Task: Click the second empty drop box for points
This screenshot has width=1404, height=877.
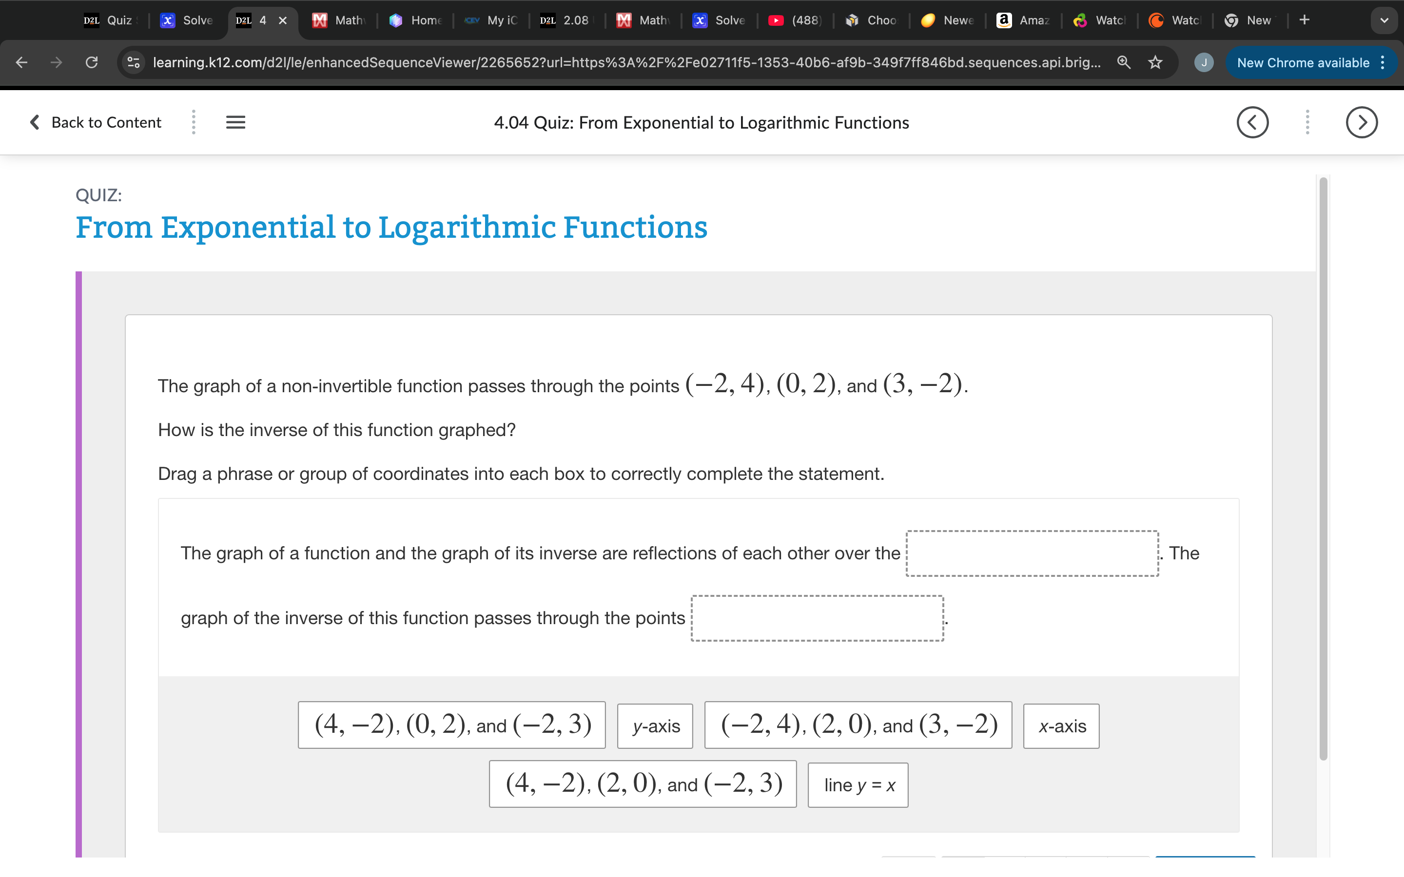Action: 818,618
